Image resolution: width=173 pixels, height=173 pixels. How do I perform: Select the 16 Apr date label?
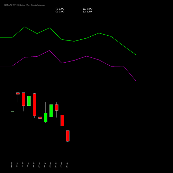click(22, 165)
